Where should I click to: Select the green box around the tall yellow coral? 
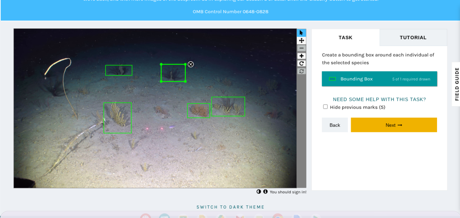pos(118,118)
